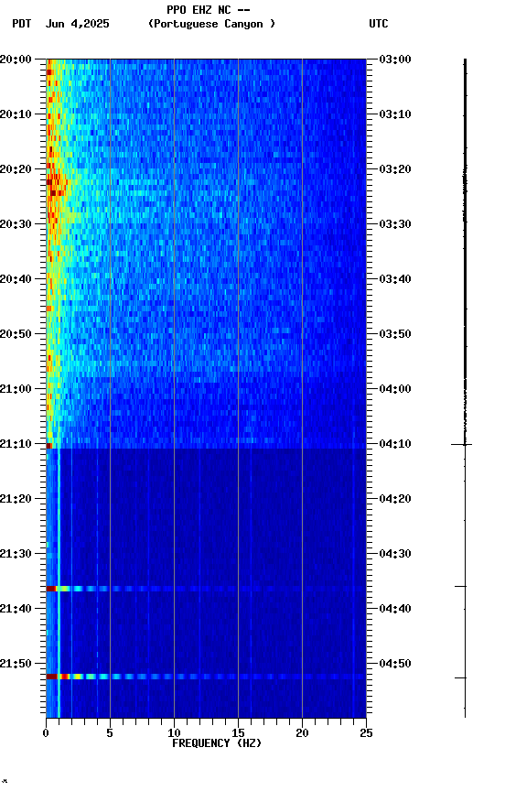The height and width of the screenshot is (791, 505).
Task: Click the '21:40' PDT time label
Action: pos(16,609)
